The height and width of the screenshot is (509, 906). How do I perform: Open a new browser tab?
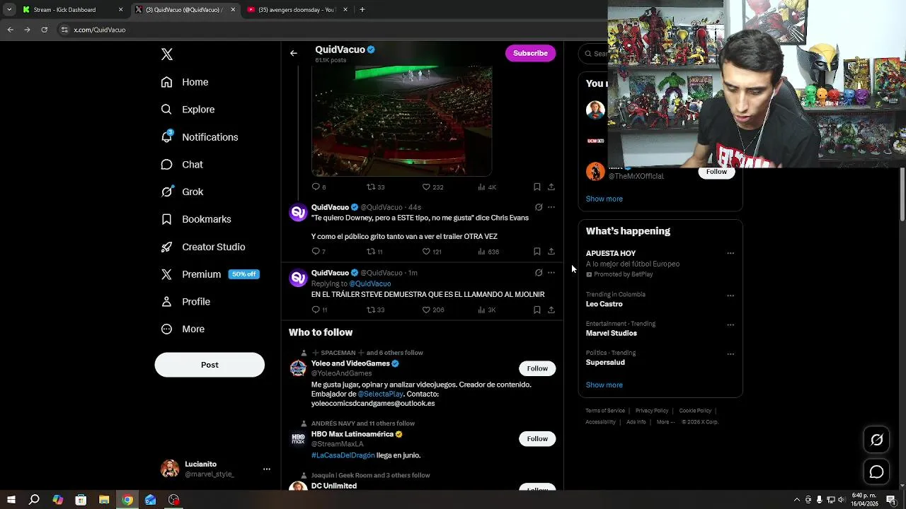(362, 10)
